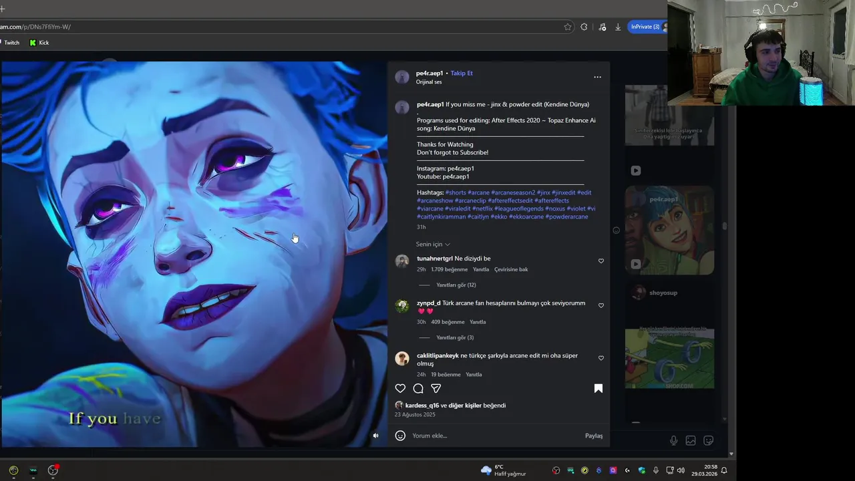This screenshot has height=481, width=855.
Task: Like the comment by zynpd_d
Action: pyautogui.click(x=601, y=306)
